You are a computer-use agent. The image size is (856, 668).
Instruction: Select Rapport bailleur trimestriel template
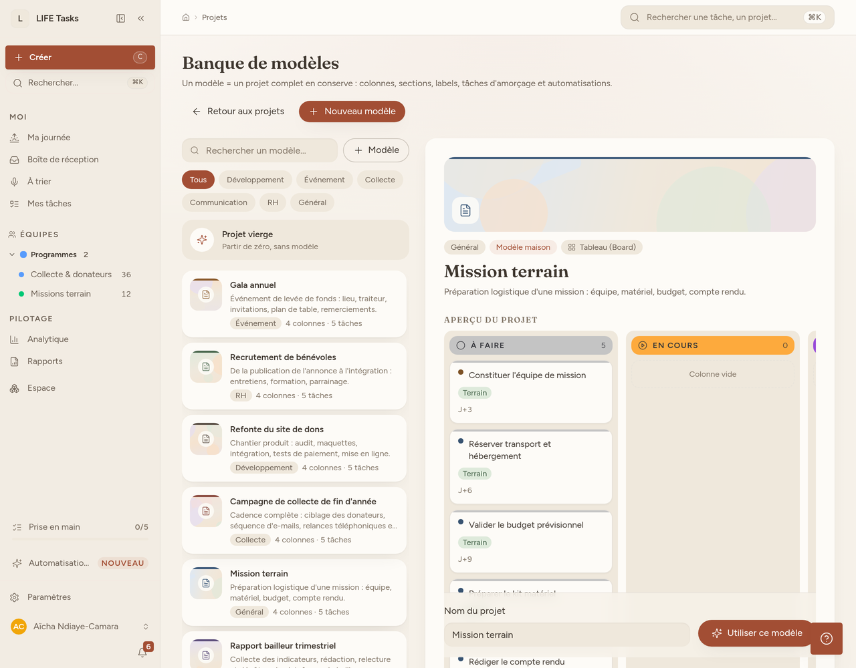pyautogui.click(x=294, y=650)
